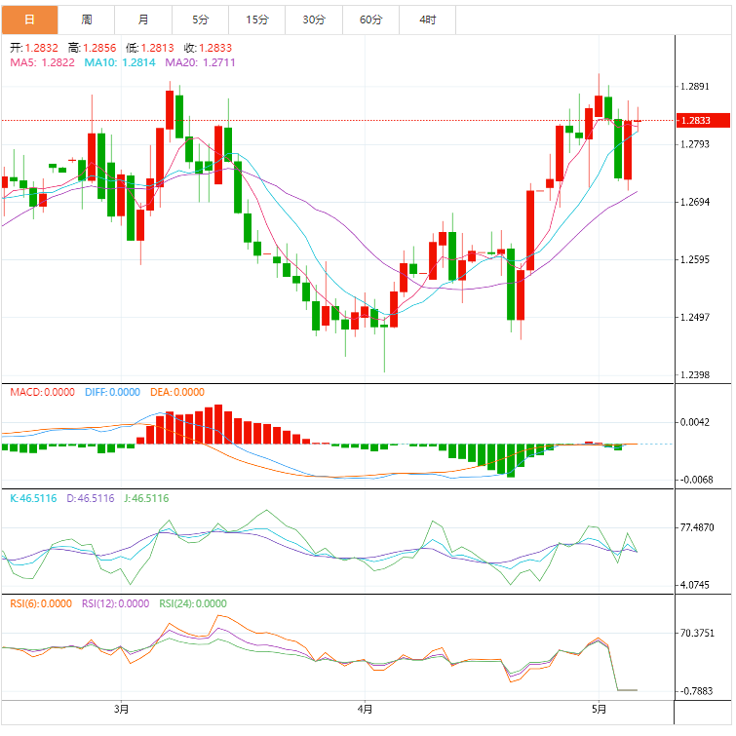The height and width of the screenshot is (736, 736).
Task: Open the 30分 timeframe tab
Action: [x=314, y=19]
